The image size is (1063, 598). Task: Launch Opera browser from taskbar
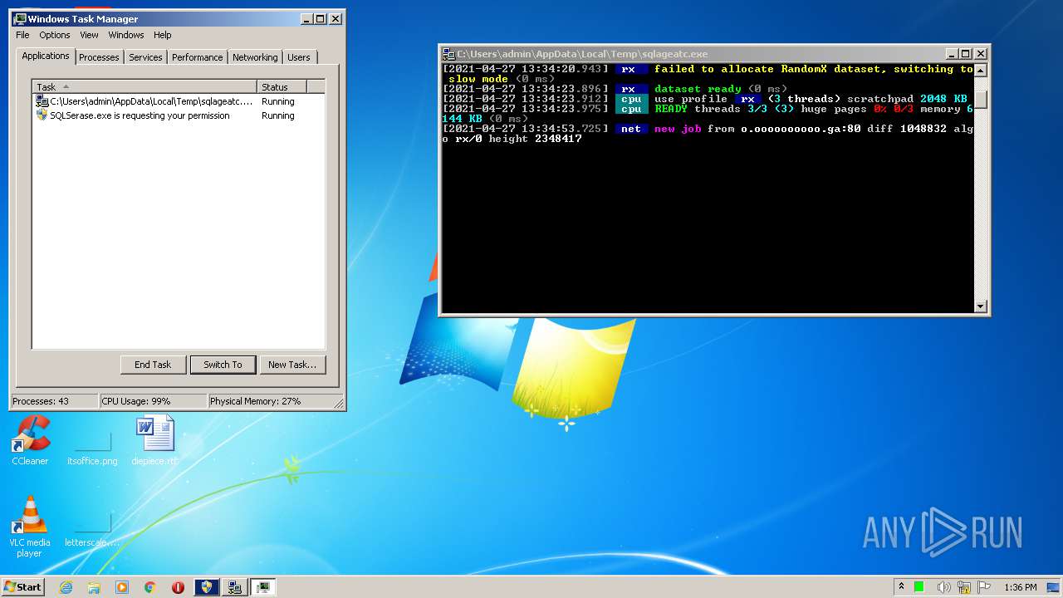178,587
